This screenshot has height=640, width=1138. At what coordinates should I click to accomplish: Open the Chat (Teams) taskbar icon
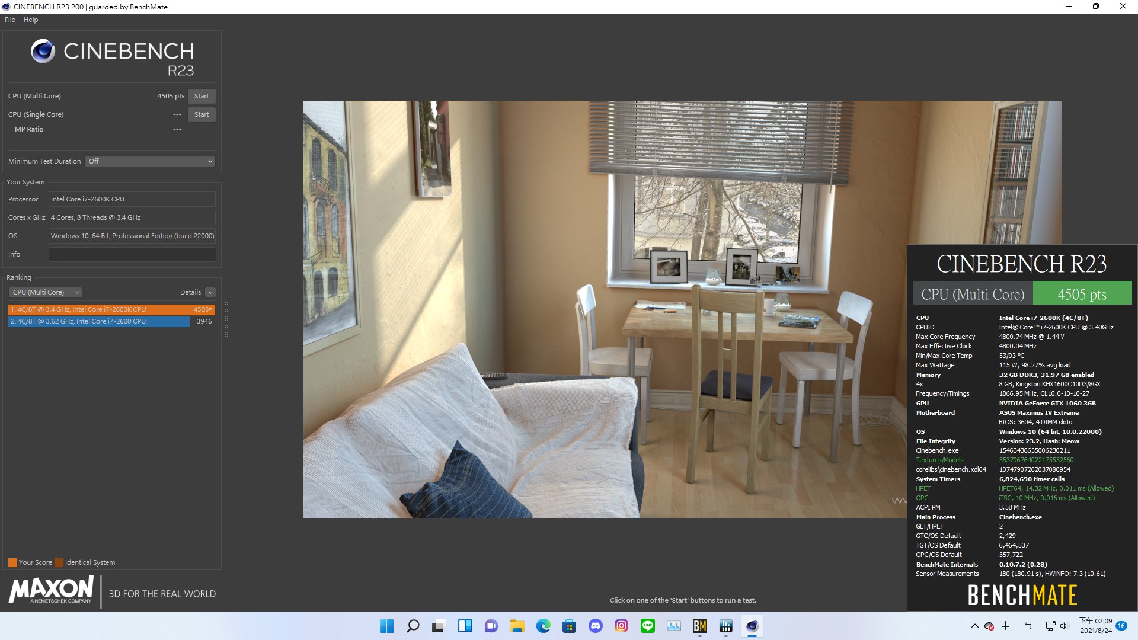click(x=491, y=626)
